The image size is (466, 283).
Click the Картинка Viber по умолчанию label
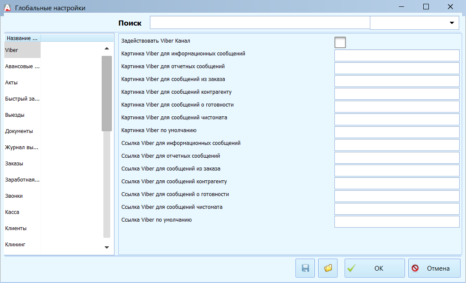tap(159, 130)
